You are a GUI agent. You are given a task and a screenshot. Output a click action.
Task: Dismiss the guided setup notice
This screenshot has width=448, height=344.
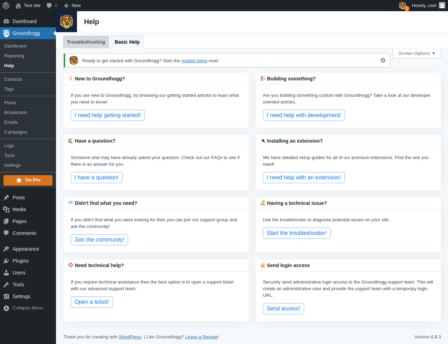click(x=383, y=60)
